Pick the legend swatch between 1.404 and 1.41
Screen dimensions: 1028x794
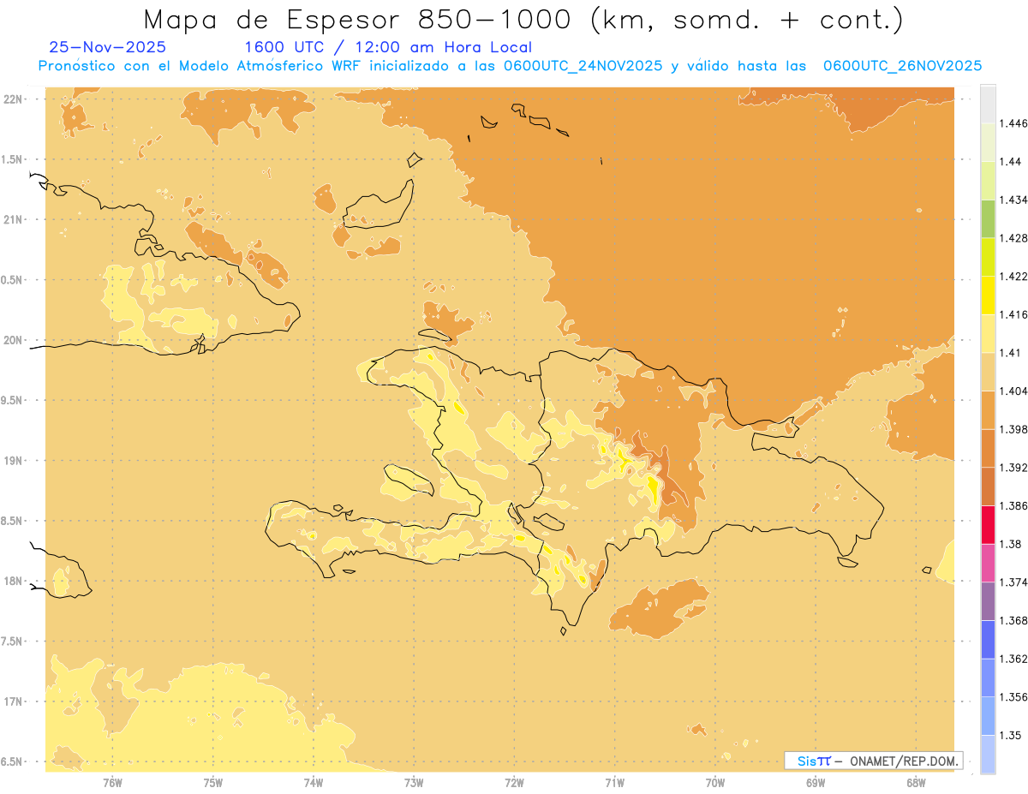(988, 372)
